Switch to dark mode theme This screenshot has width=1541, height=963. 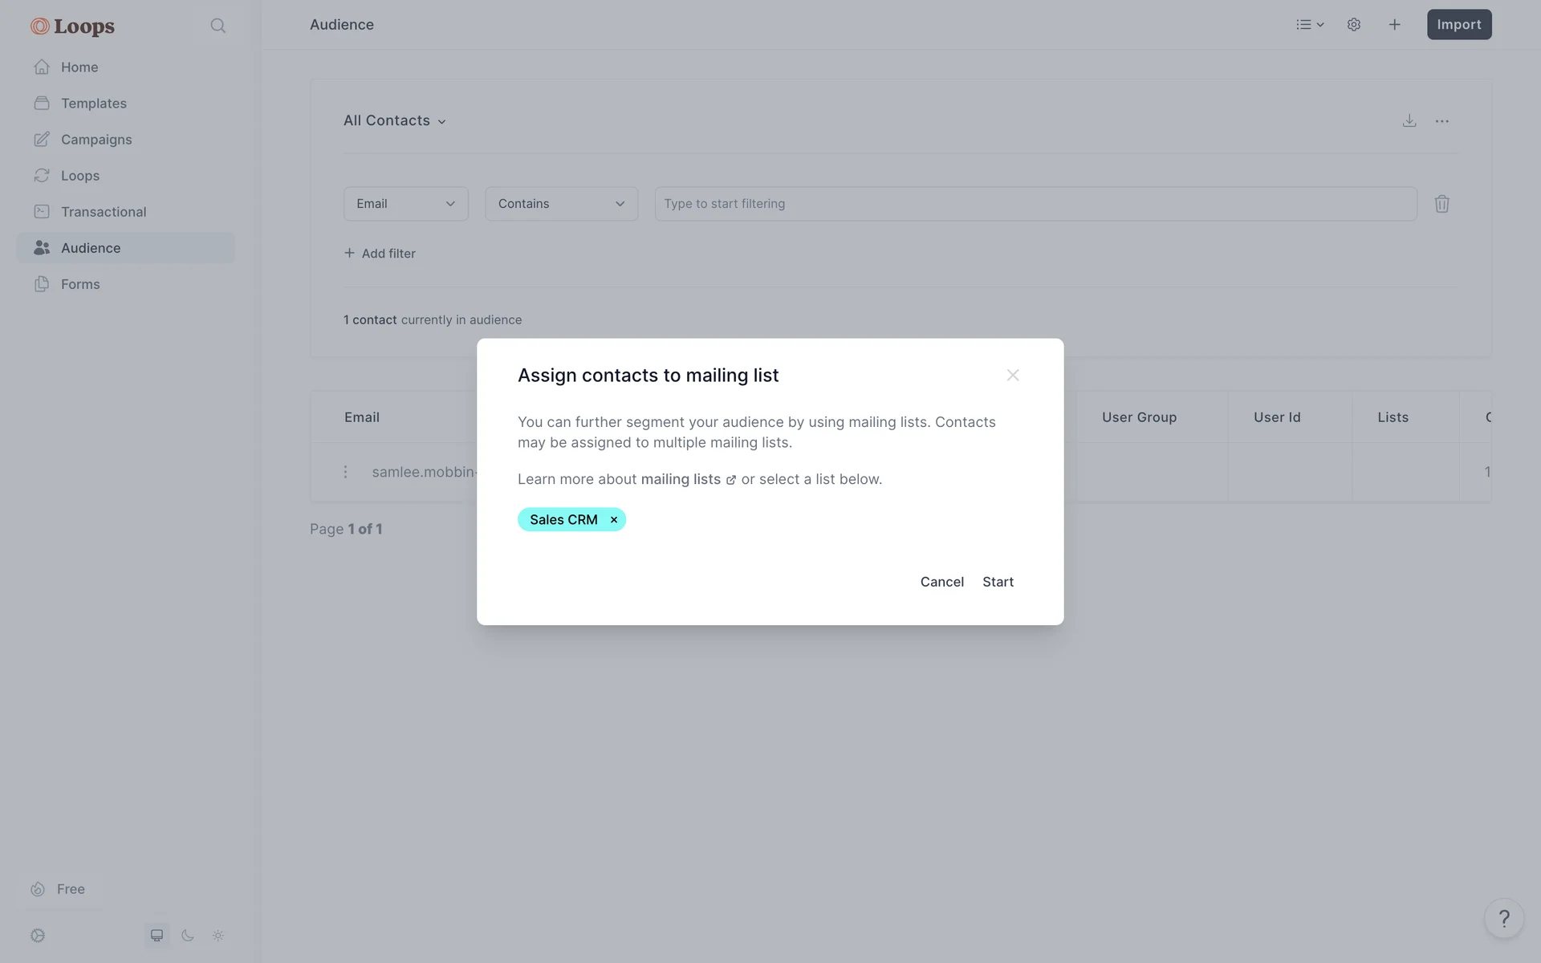tap(188, 935)
